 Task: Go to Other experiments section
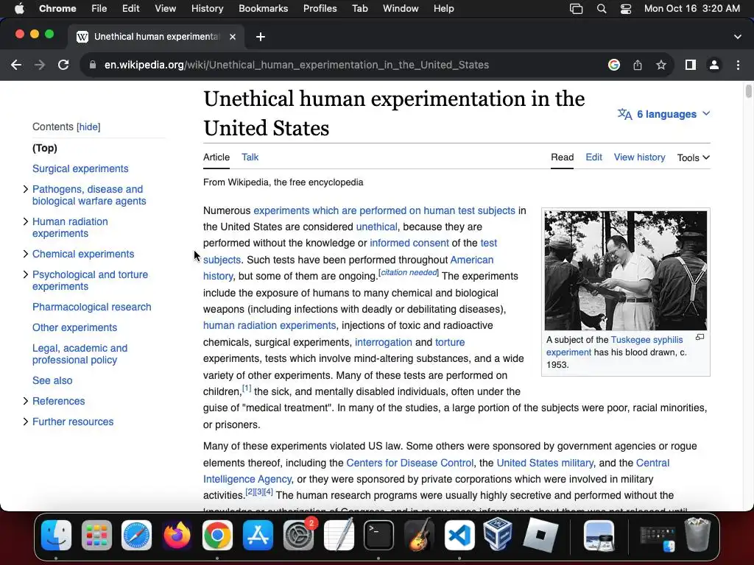pyautogui.click(x=74, y=327)
